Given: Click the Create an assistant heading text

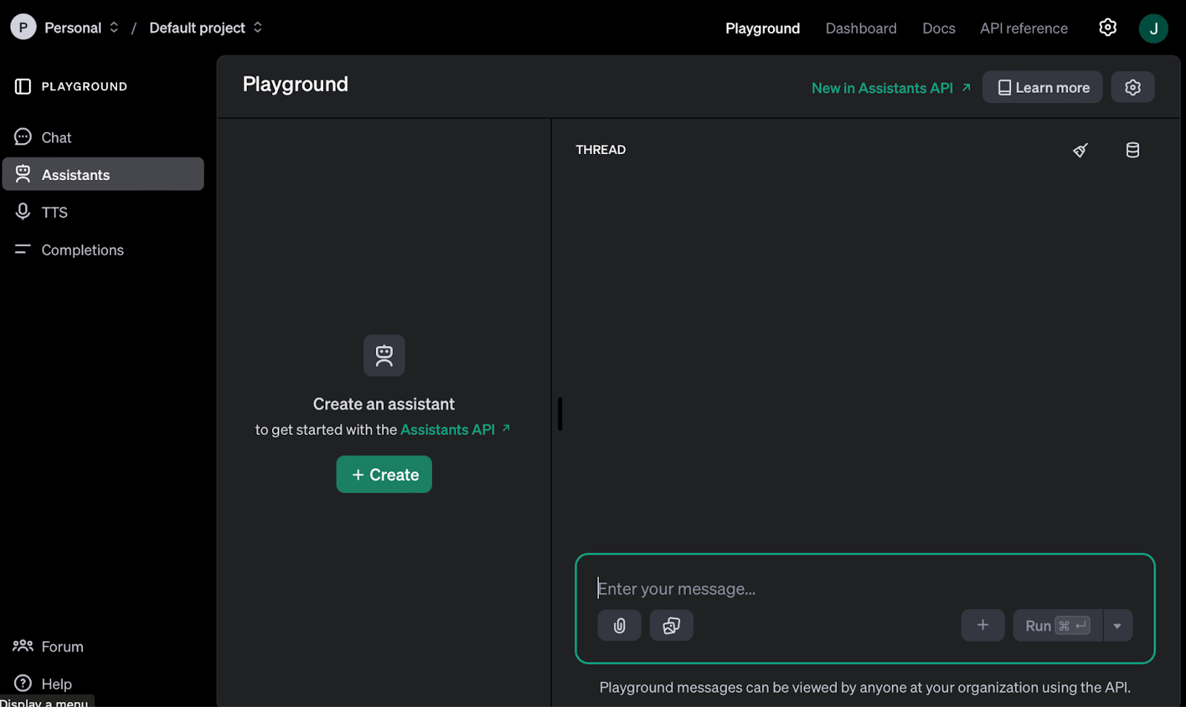Looking at the screenshot, I should pos(384,404).
